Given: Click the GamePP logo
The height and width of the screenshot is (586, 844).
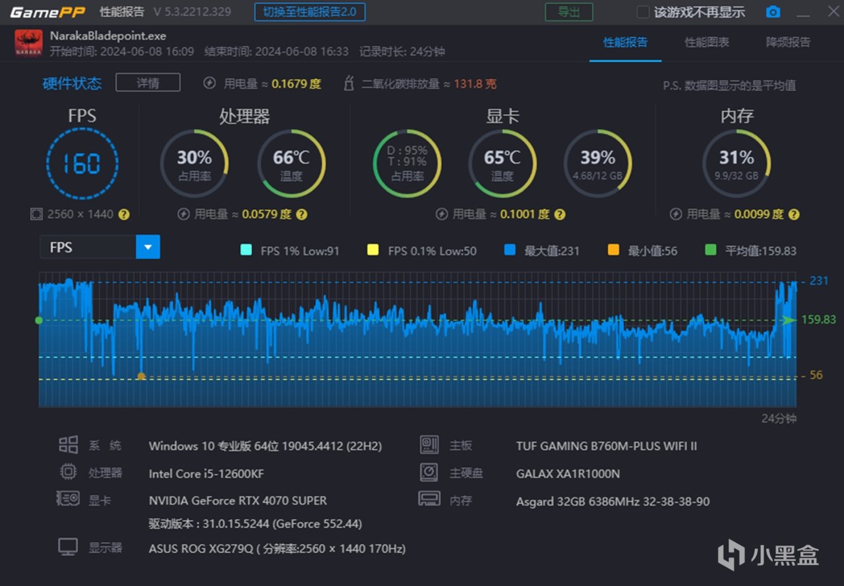Looking at the screenshot, I should click(x=47, y=12).
